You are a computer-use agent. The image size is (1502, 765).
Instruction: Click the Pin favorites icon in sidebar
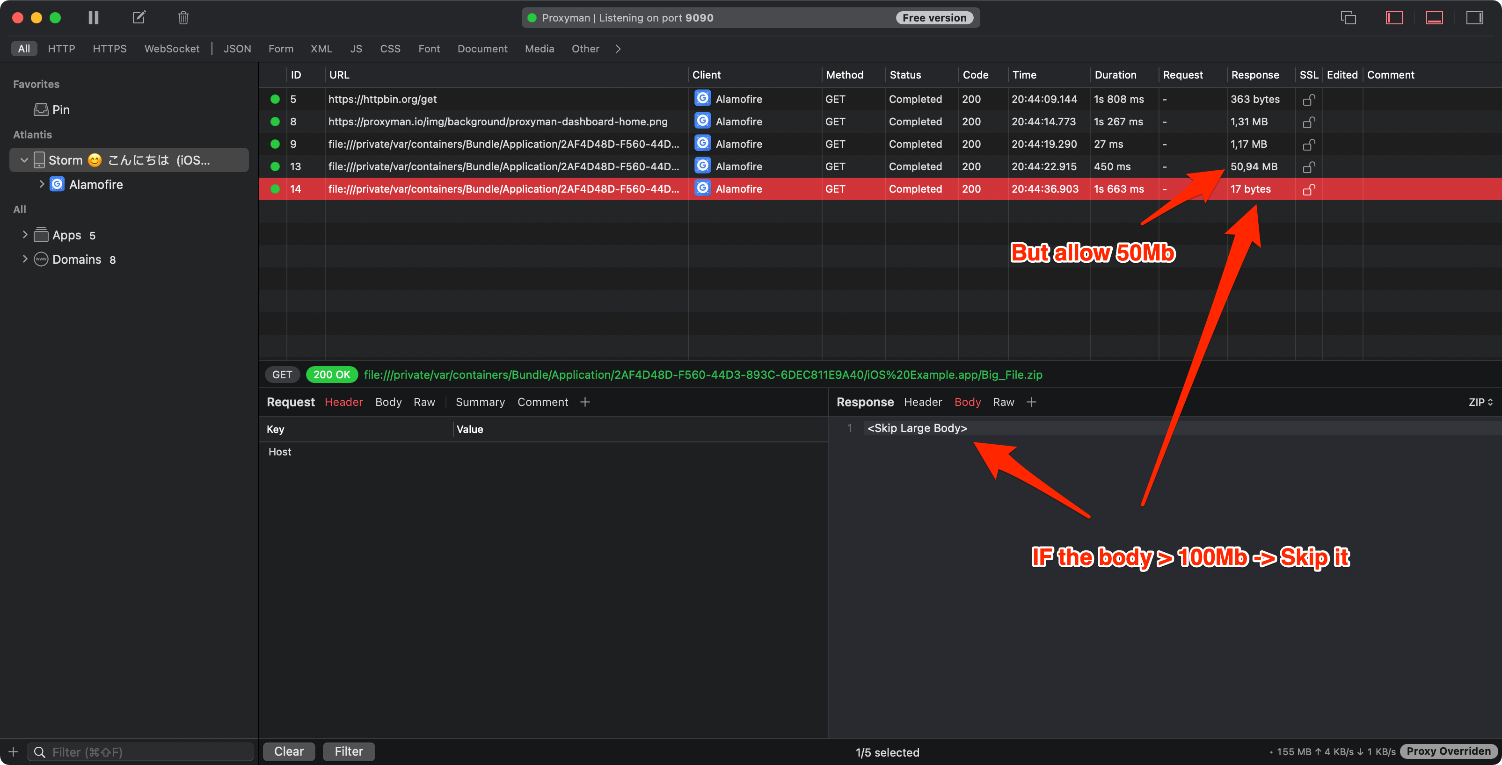(x=41, y=109)
